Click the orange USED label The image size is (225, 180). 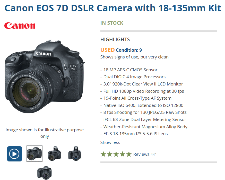tap(107, 50)
